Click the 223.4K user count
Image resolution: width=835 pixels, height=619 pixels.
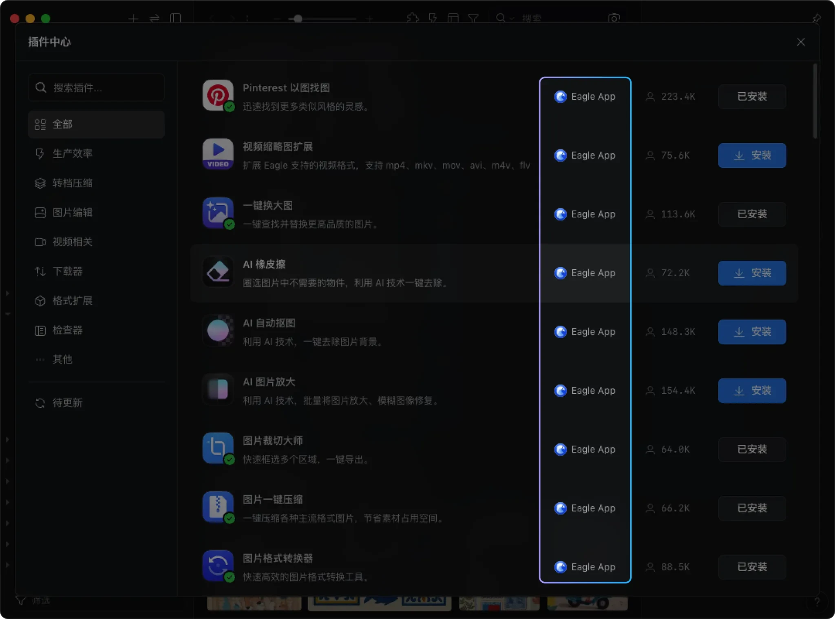coord(671,97)
